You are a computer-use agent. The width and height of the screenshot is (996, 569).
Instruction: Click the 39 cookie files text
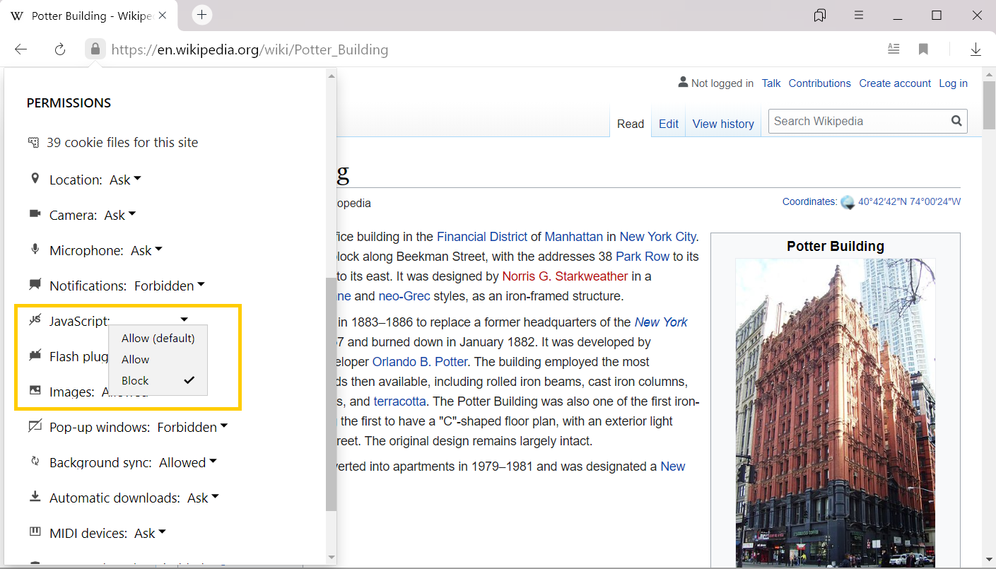coord(122,142)
